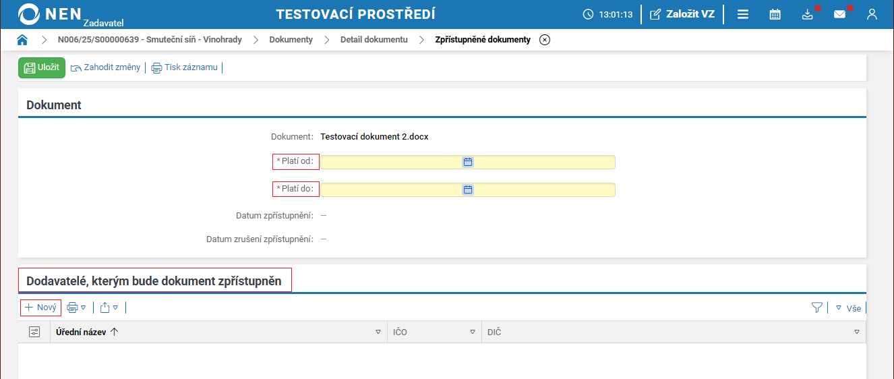Click the green Uložit button
Image resolution: width=894 pixels, height=379 pixels.
(42, 67)
